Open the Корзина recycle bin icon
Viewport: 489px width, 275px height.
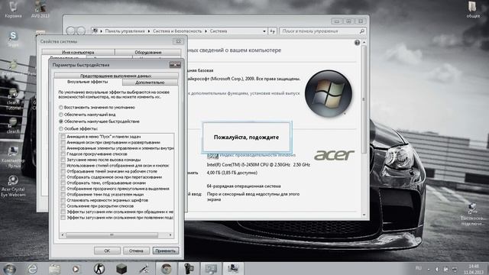click(13, 9)
